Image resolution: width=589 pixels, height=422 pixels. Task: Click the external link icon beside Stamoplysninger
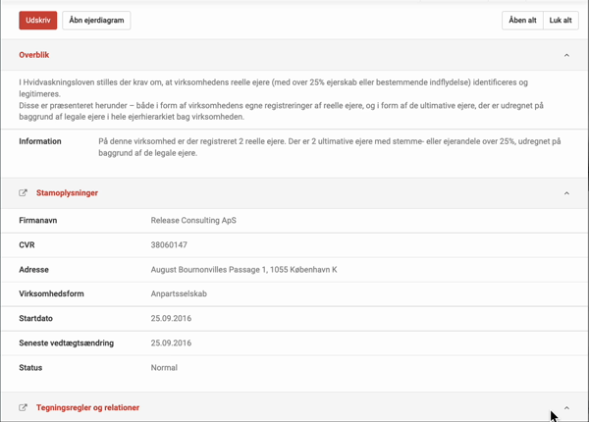pyautogui.click(x=24, y=193)
